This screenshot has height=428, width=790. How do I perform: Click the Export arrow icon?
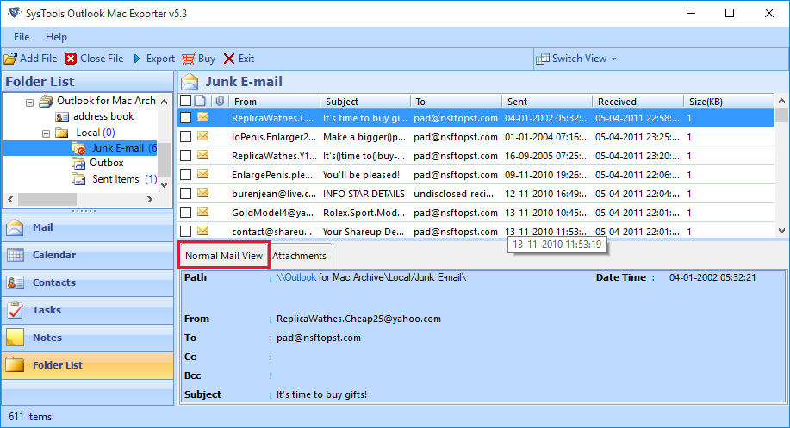tap(137, 59)
